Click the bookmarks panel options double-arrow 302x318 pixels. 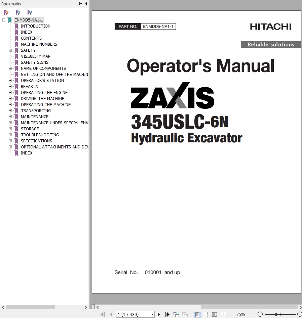[81, 4]
